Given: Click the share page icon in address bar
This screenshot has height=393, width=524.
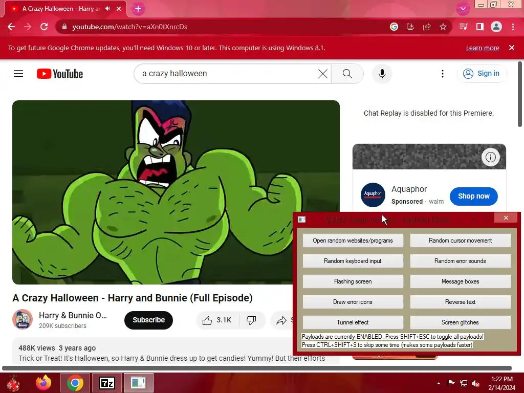Looking at the screenshot, I should click(x=427, y=27).
